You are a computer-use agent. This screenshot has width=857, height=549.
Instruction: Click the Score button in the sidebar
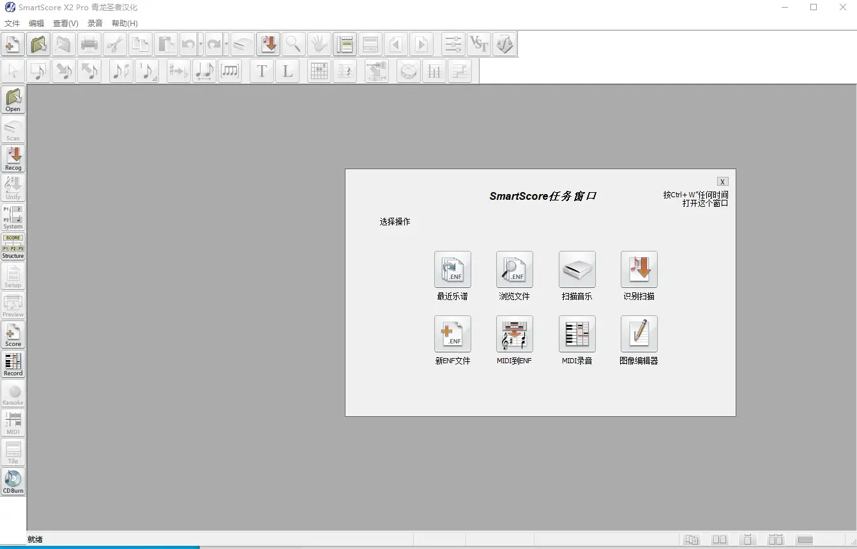click(x=13, y=335)
